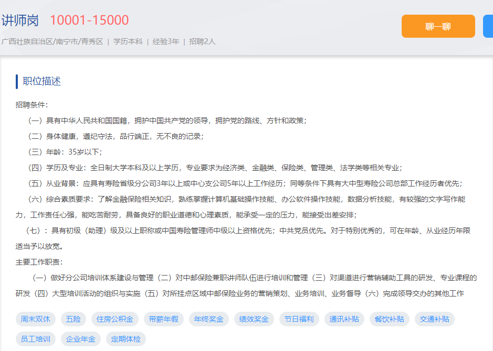This screenshot has width=493, height=351.
Task: Select the 讲师岗 job title
Action: (20, 20)
